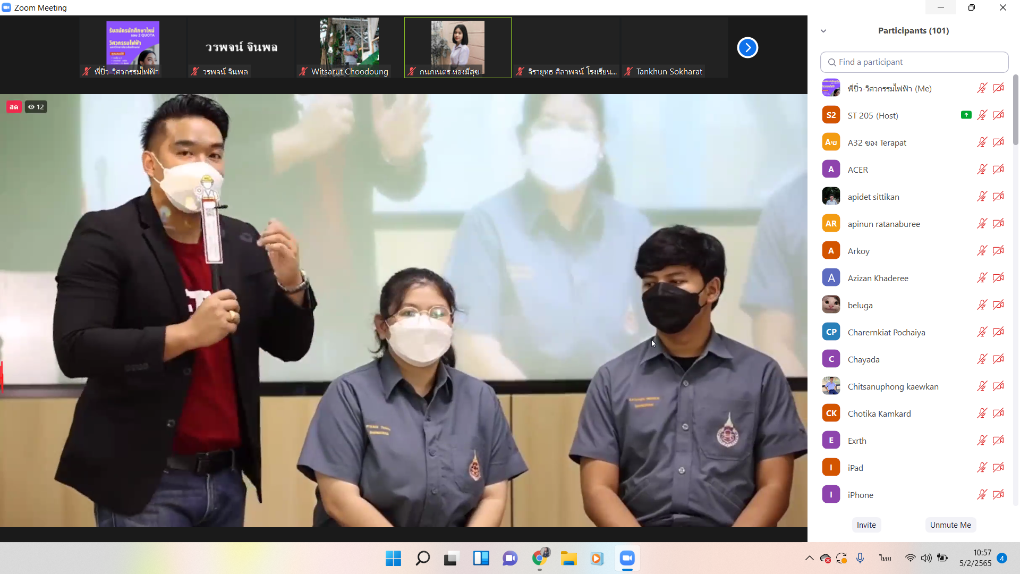Viewport: 1020px width, 574px height.
Task: Toggle video icon for Chayada participant
Action: (x=998, y=359)
